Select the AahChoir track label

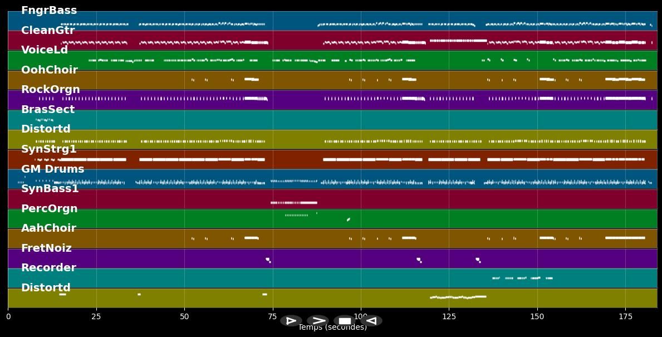coord(48,228)
